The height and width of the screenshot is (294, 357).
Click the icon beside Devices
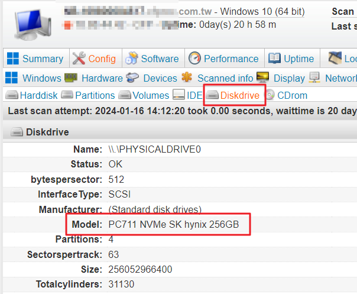coord(133,78)
